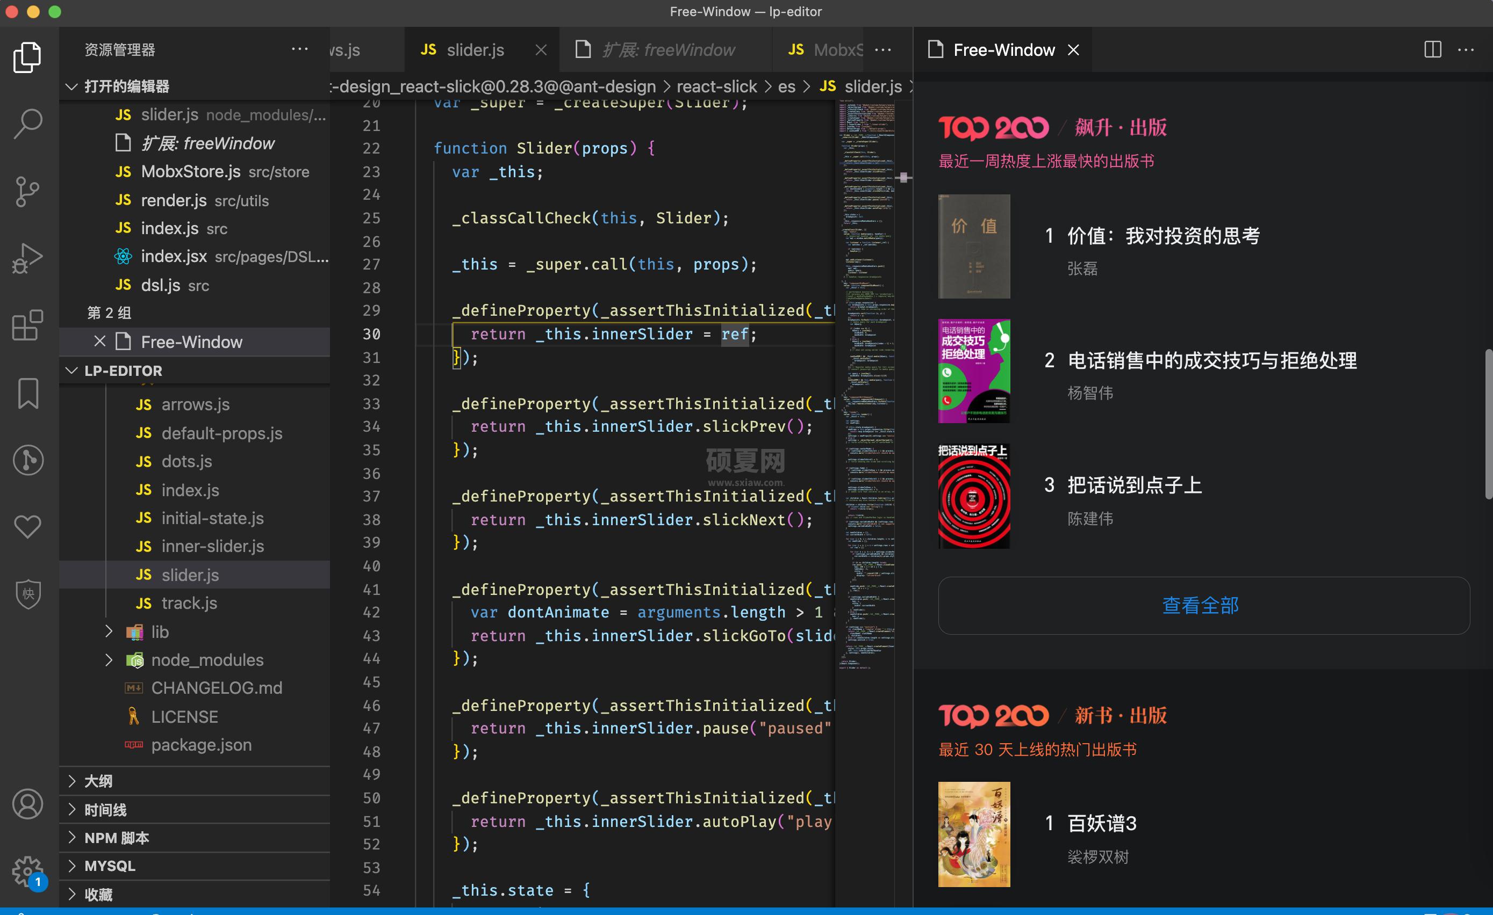Expand the 大纲 panel

pos(194,781)
